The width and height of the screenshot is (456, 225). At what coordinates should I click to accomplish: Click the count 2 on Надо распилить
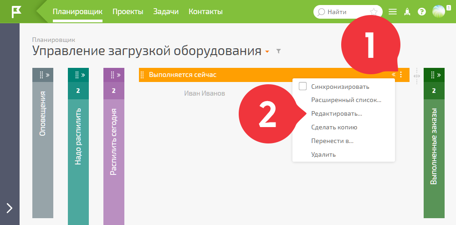pyautogui.click(x=78, y=91)
